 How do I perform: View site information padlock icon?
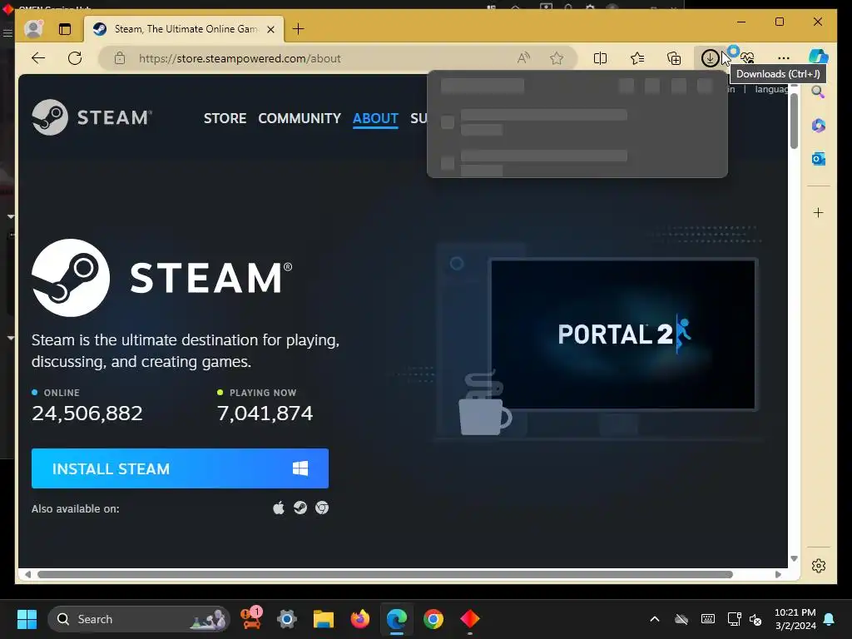(120, 58)
